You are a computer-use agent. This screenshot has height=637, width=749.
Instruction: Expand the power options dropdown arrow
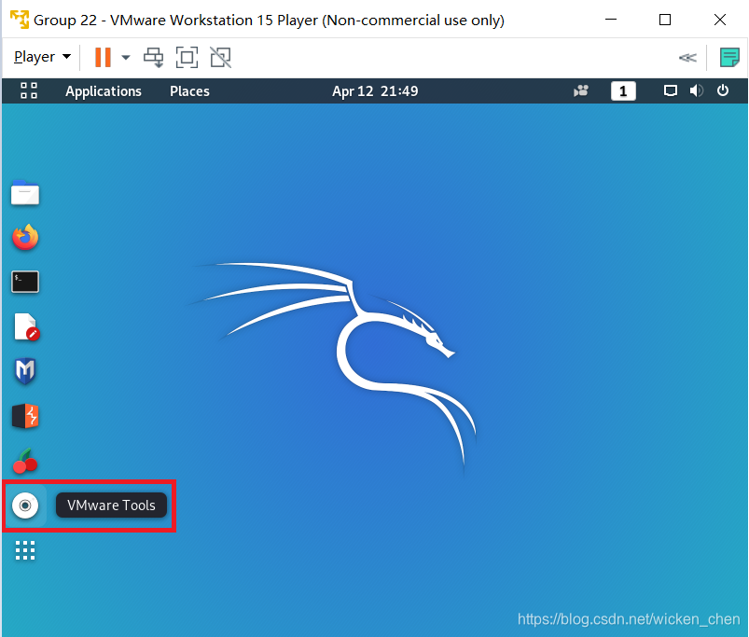coord(126,57)
